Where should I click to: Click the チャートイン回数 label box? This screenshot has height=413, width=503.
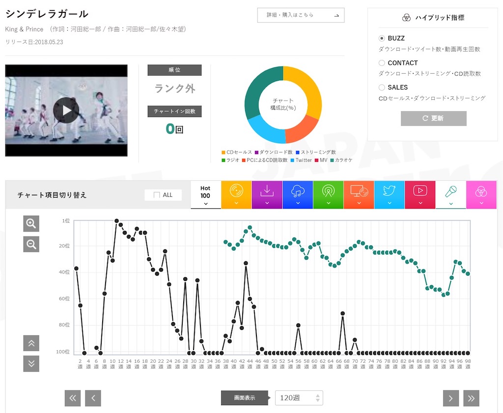click(x=174, y=111)
